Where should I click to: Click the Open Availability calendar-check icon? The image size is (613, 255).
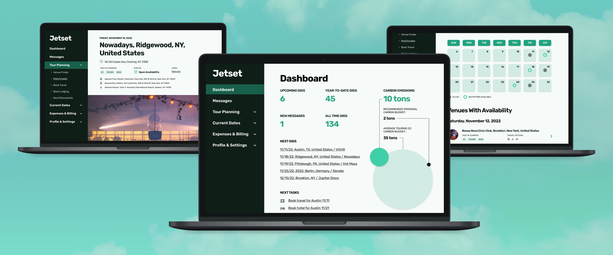(x=136, y=72)
